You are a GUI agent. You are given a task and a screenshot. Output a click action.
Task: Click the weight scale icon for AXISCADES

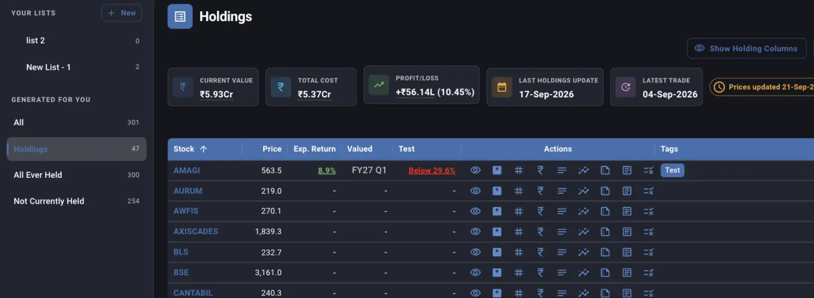497,232
